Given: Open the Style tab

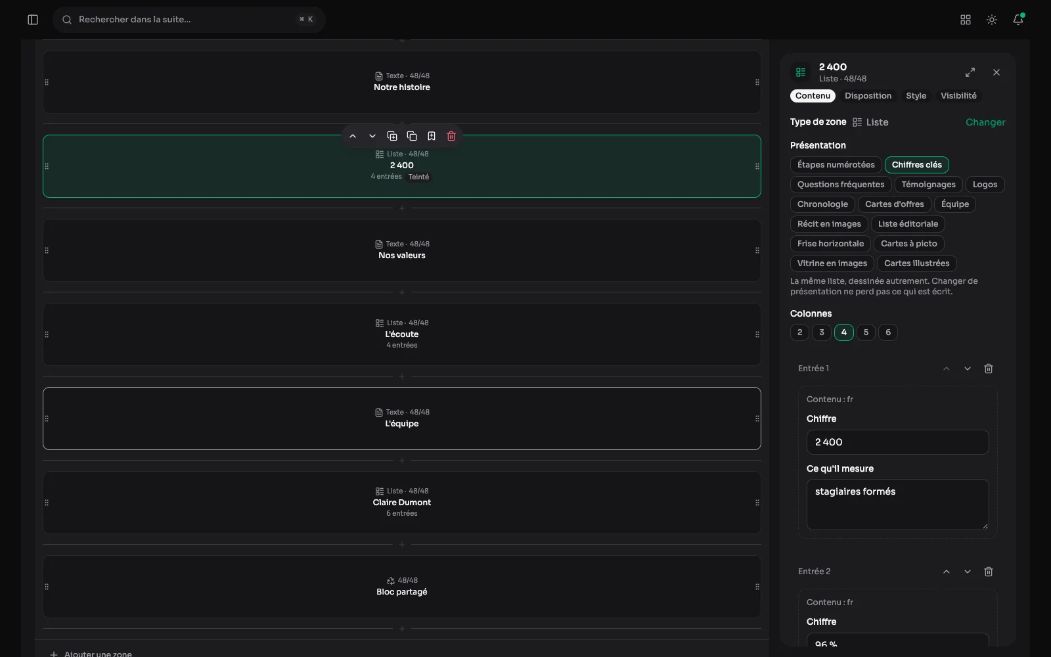Looking at the screenshot, I should (916, 96).
